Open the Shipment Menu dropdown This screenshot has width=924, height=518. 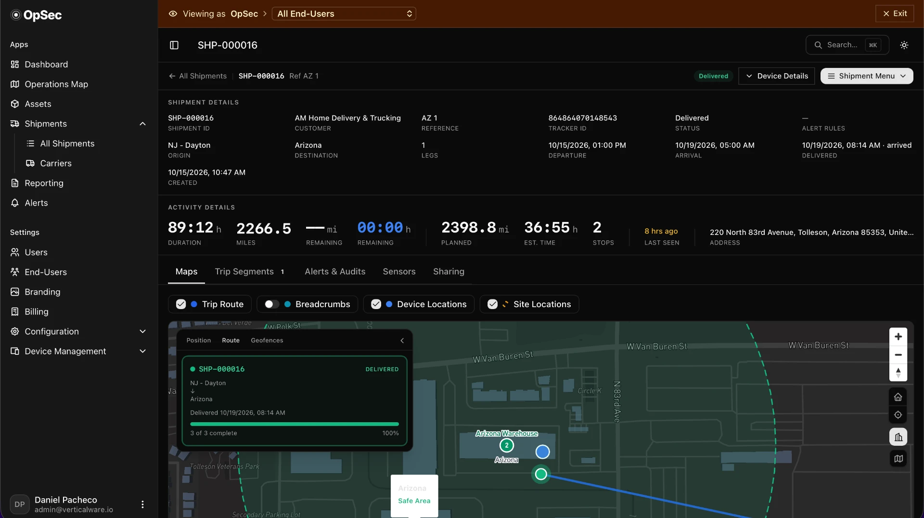coord(867,76)
